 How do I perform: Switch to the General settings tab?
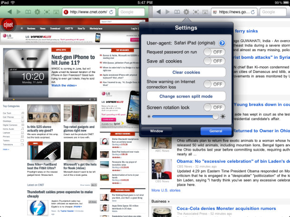click(x=216, y=131)
